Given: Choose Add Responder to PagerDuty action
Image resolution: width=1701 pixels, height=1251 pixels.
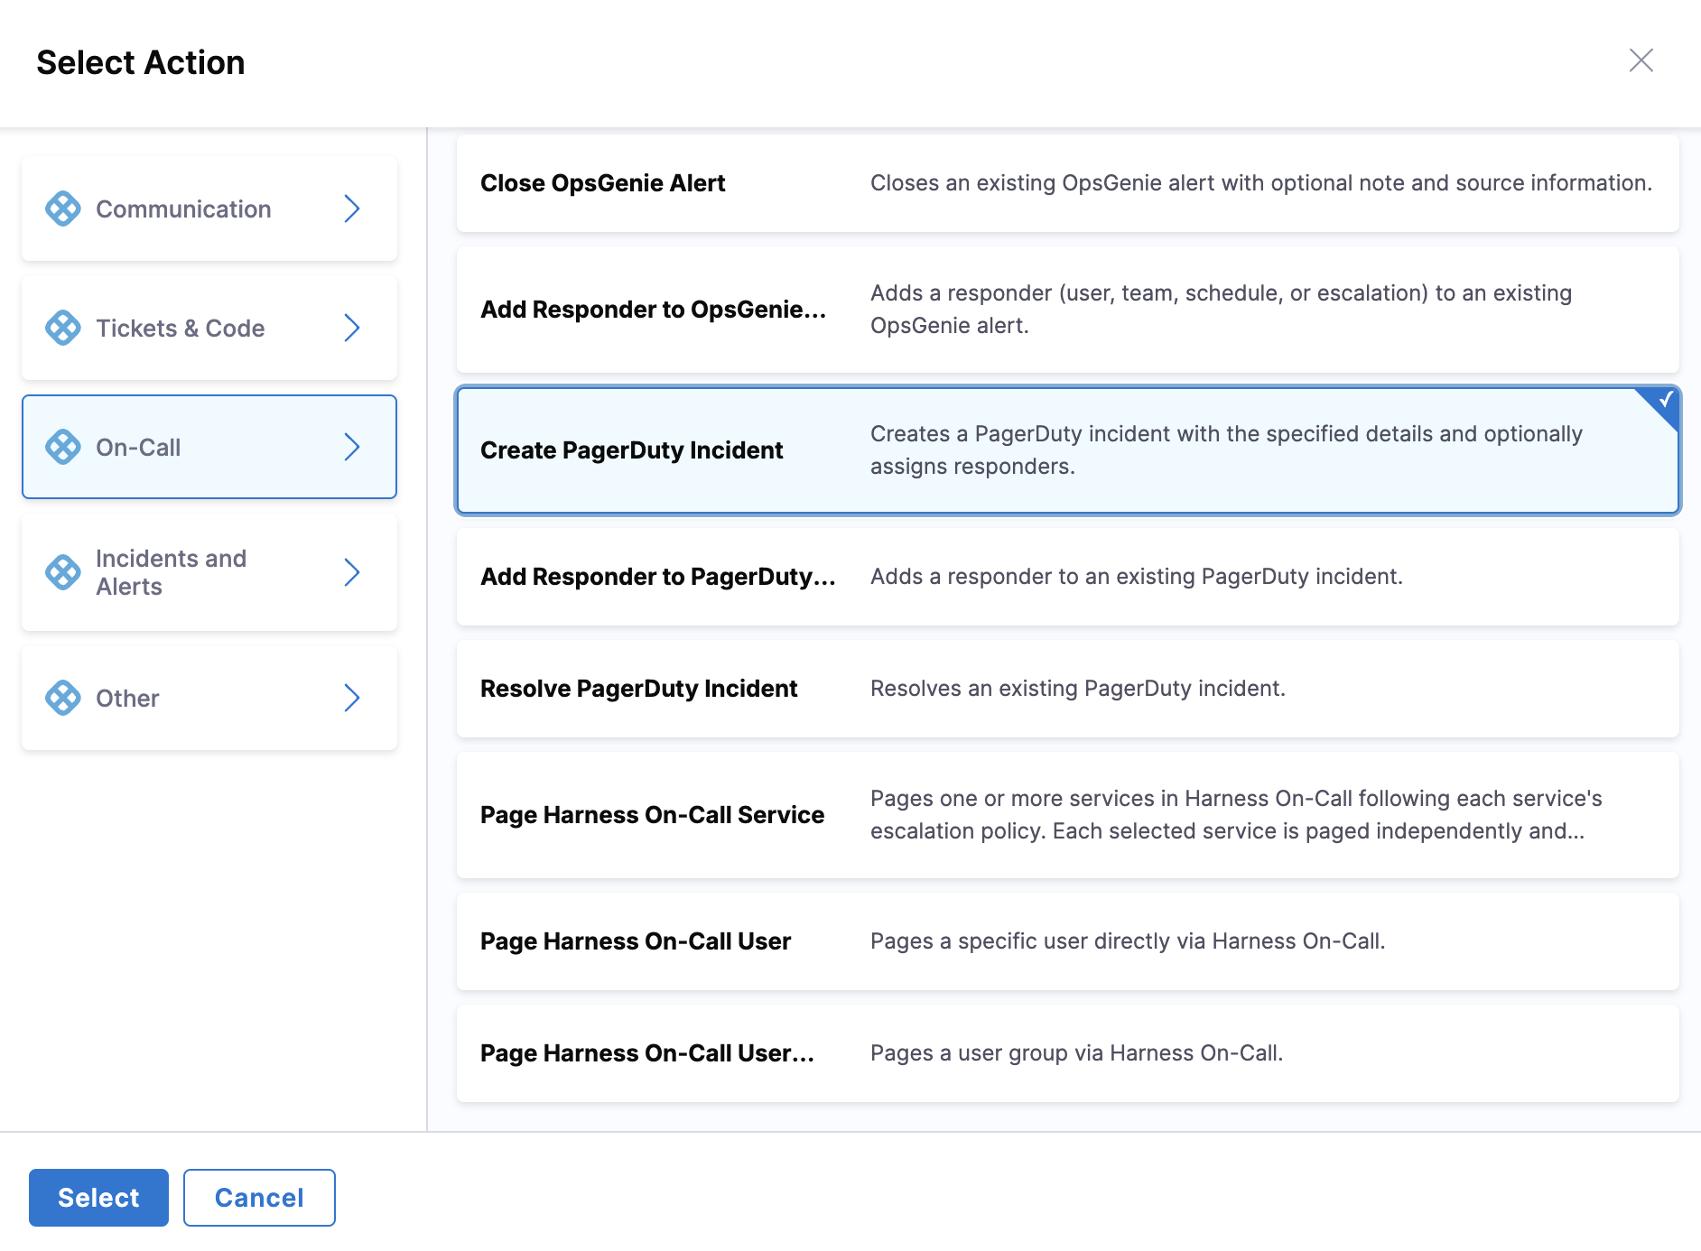Looking at the screenshot, I should (1068, 577).
